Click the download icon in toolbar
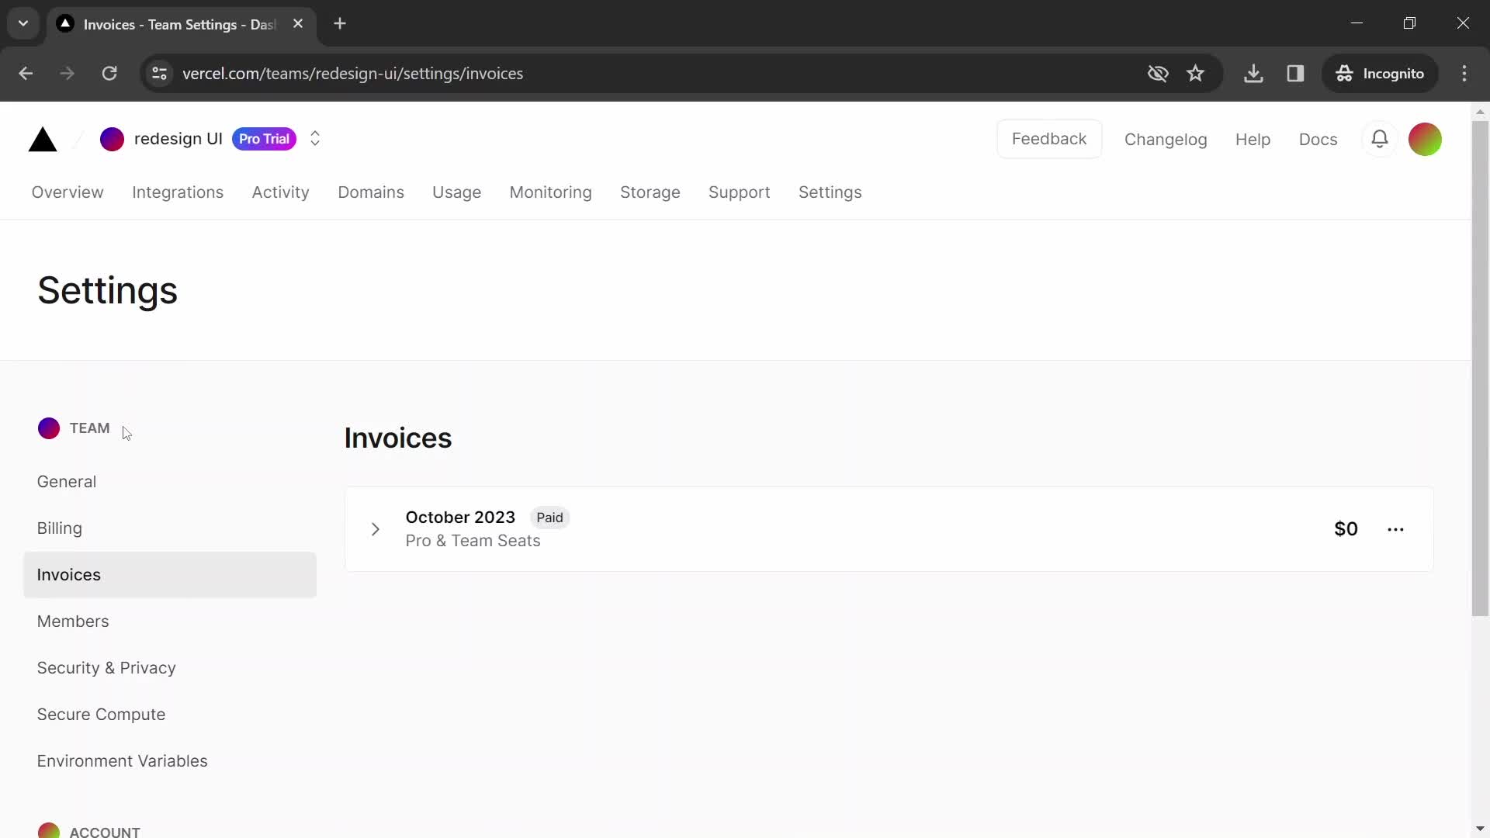This screenshot has height=838, width=1490. click(1253, 73)
